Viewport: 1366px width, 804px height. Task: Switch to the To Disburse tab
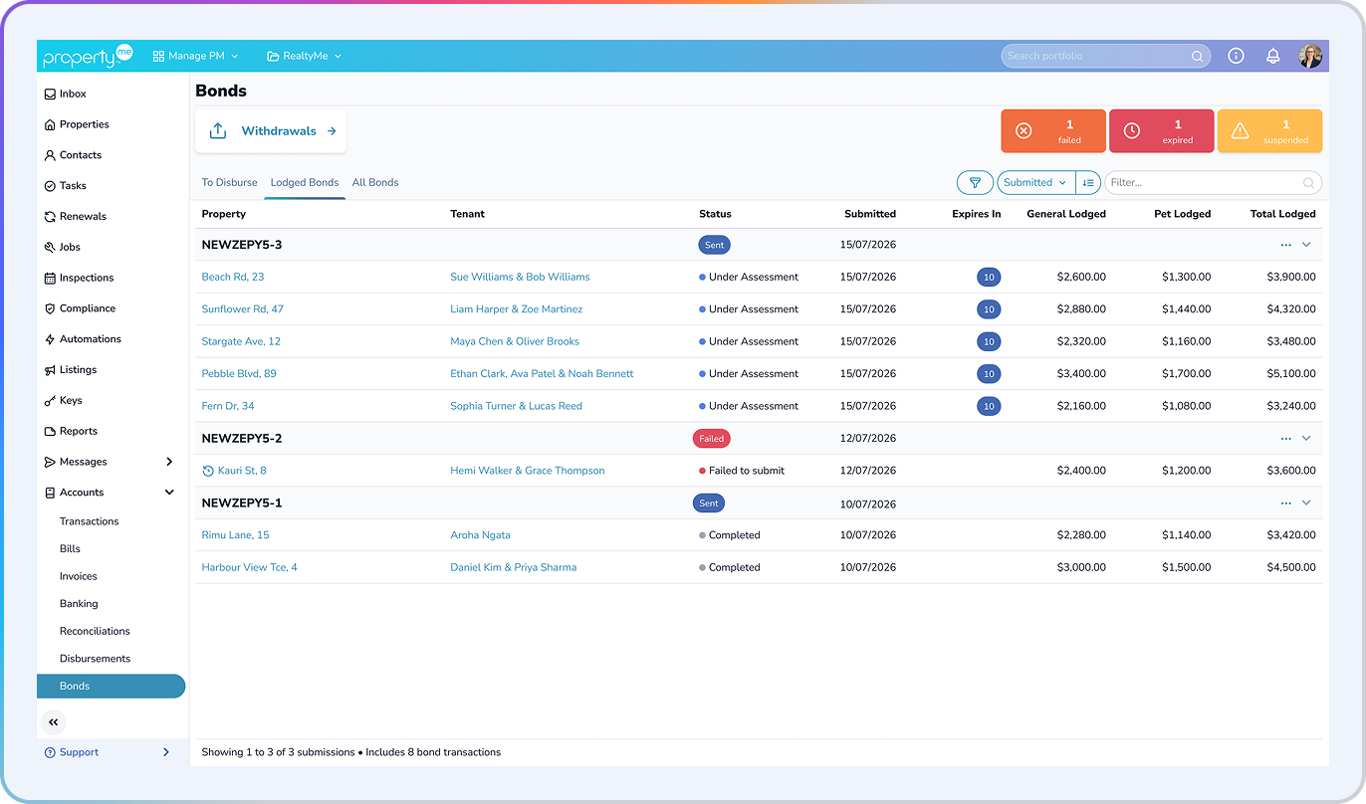tap(229, 183)
